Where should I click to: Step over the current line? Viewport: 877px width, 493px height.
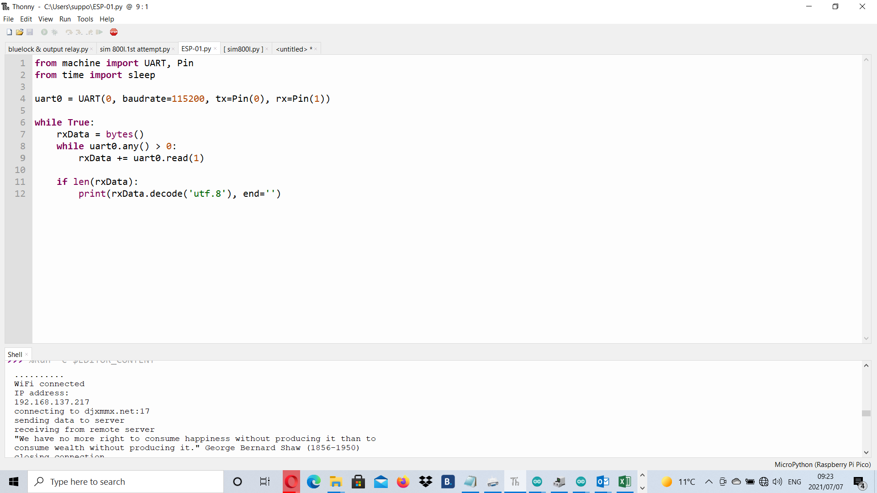pos(69,32)
